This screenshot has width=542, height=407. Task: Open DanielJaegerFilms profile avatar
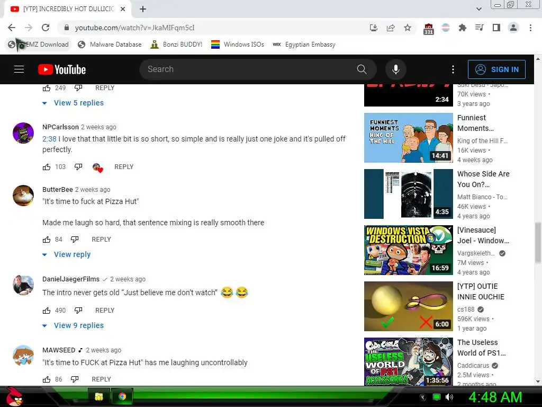point(23,285)
